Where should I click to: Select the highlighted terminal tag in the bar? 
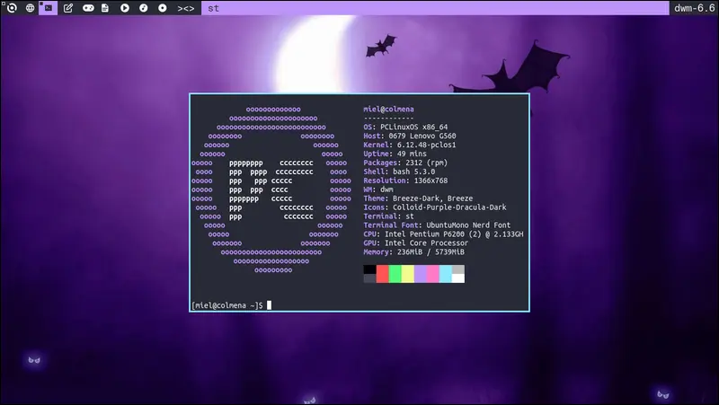[x=49, y=8]
